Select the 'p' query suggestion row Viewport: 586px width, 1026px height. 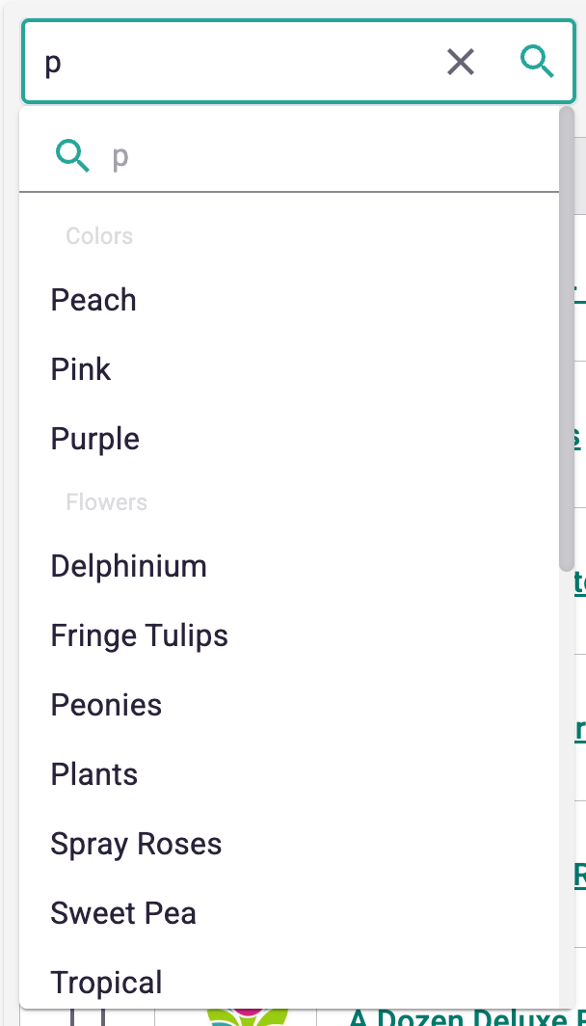[289, 156]
